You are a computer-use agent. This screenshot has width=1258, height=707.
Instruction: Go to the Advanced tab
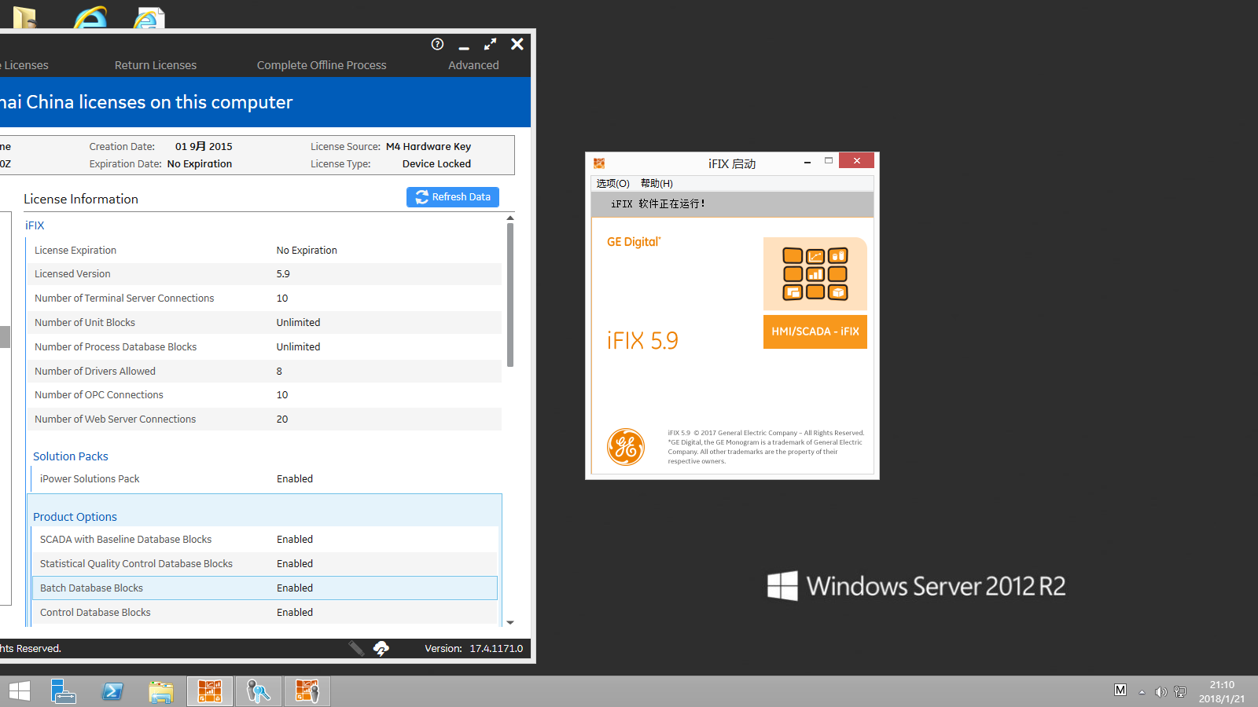pos(473,65)
